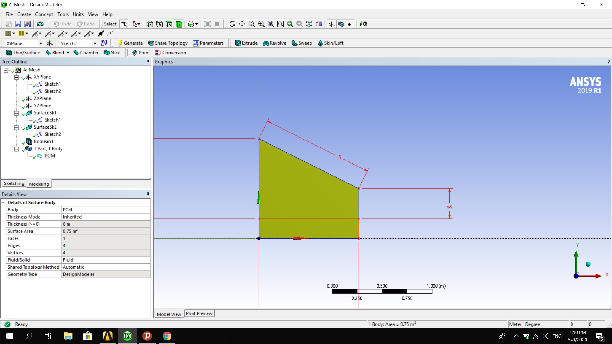Click the New Sketch icon
Viewport: 612px width, 344px height.
pos(104,43)
